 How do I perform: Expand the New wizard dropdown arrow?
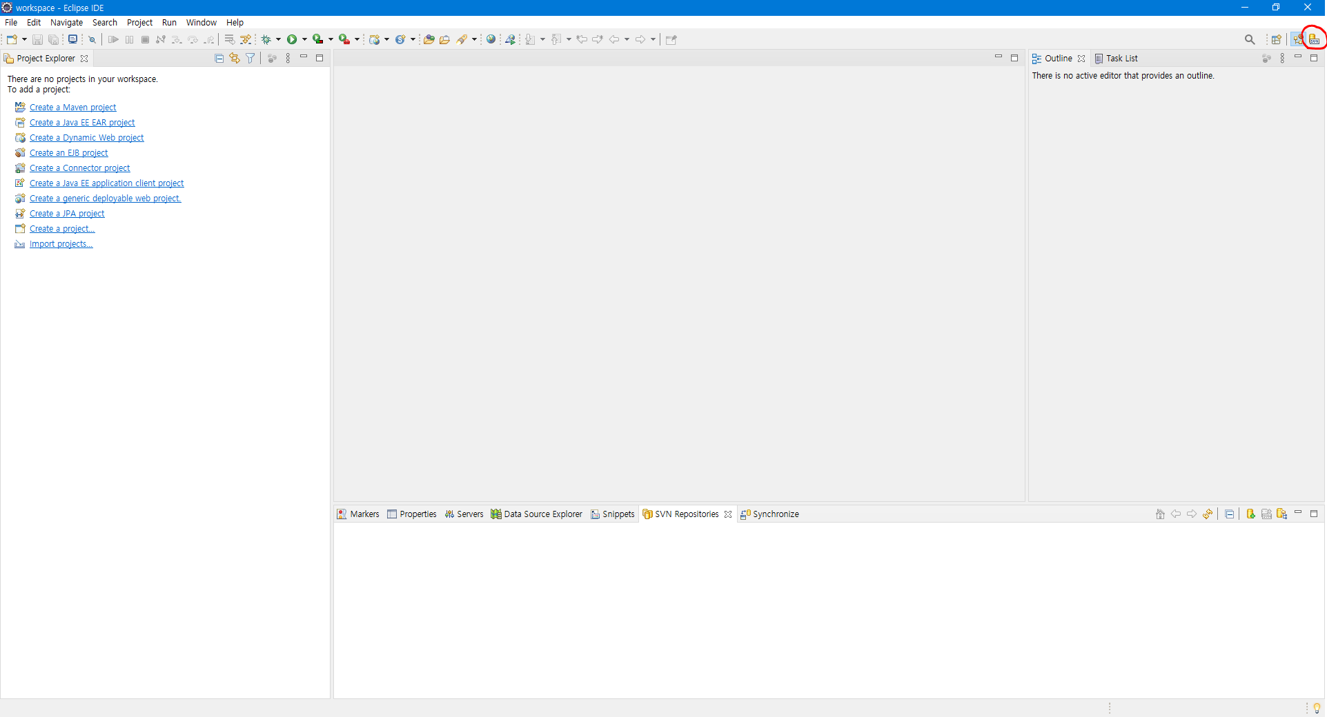click(24, 39)
